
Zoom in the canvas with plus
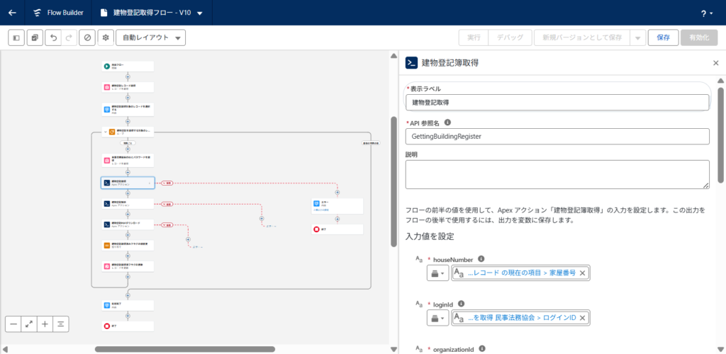click(45, 324)
